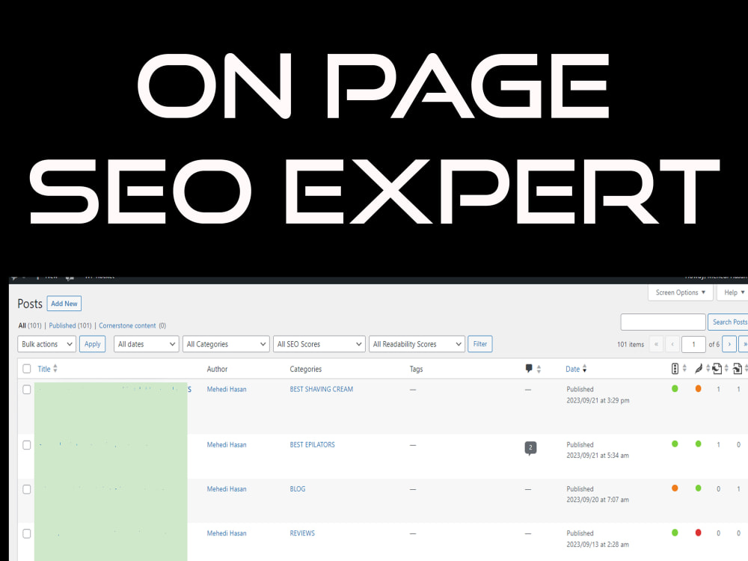Go to the next page arrow
This screenshot has width=748, height=561.
[x=729, y=344]
